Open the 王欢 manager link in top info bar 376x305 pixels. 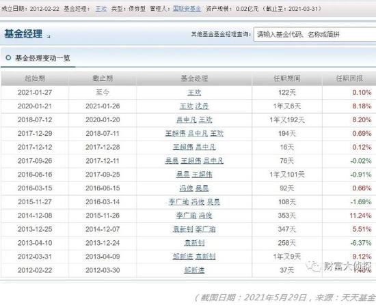pyautogui.click(x=101, y=9)
